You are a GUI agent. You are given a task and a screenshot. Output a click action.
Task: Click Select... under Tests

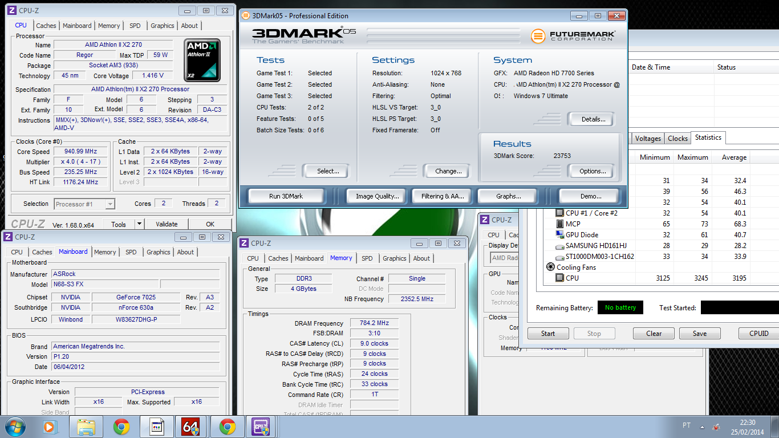(328, 171)
